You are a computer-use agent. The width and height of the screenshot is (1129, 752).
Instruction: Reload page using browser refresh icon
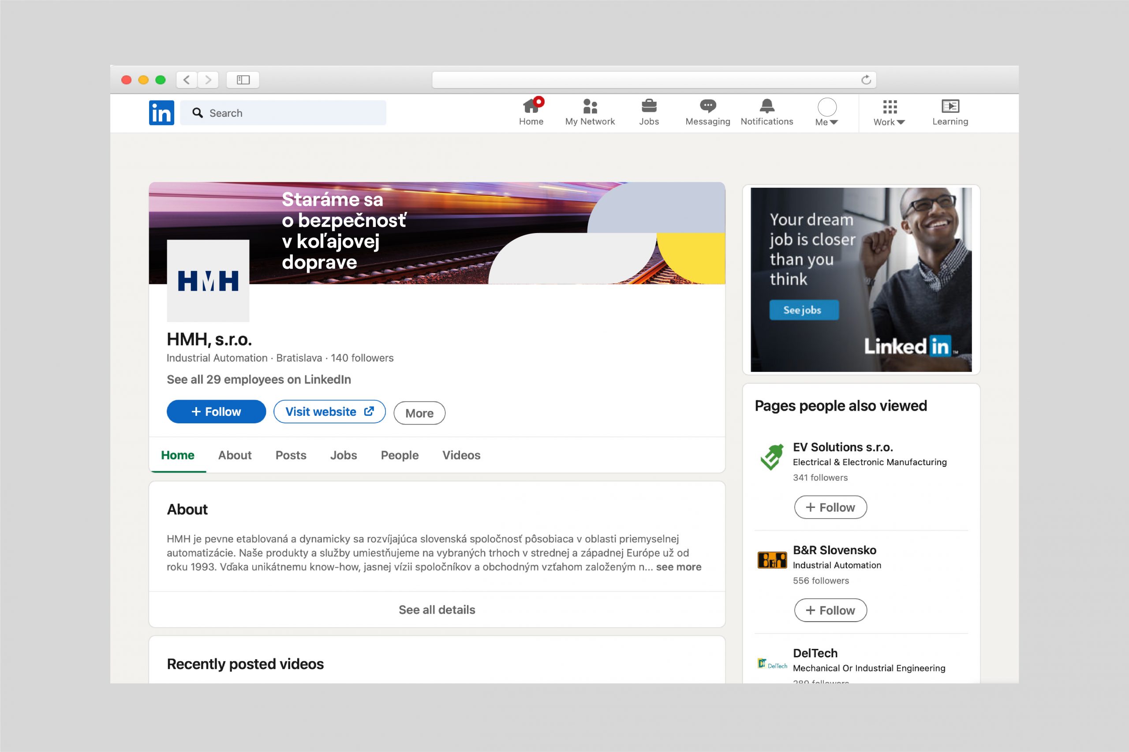(x=866, y=80)
